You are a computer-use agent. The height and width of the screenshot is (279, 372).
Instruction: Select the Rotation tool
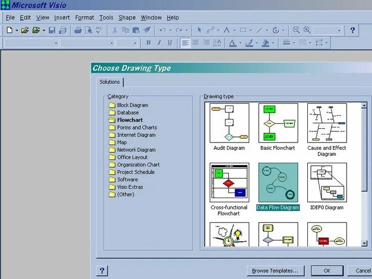click(275, 30)
